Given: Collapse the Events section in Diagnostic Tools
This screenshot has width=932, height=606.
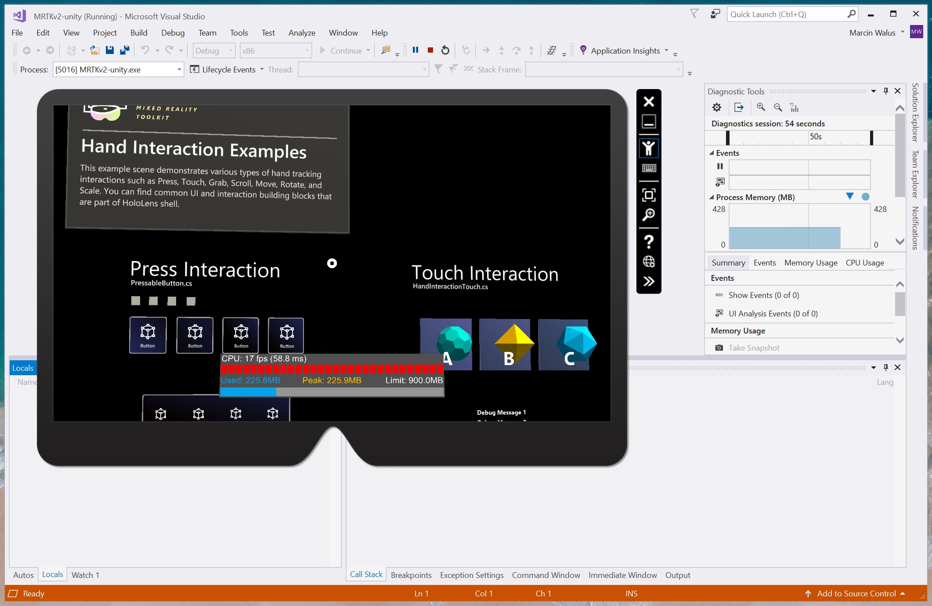Looking at the screenshot, I should click(712, 153).
